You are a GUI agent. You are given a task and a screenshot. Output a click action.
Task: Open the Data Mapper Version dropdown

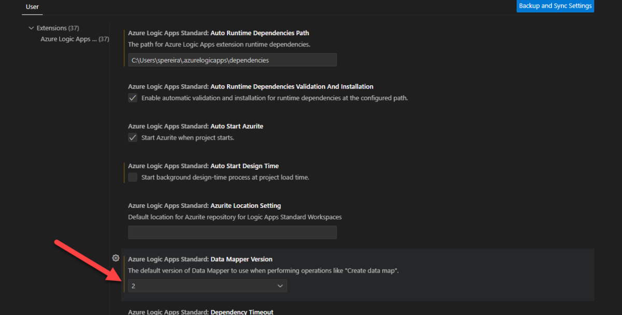point(207,286)
